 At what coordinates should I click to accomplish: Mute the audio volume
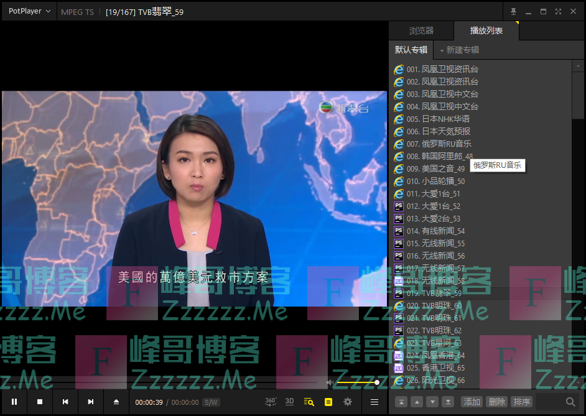(329, 382)
